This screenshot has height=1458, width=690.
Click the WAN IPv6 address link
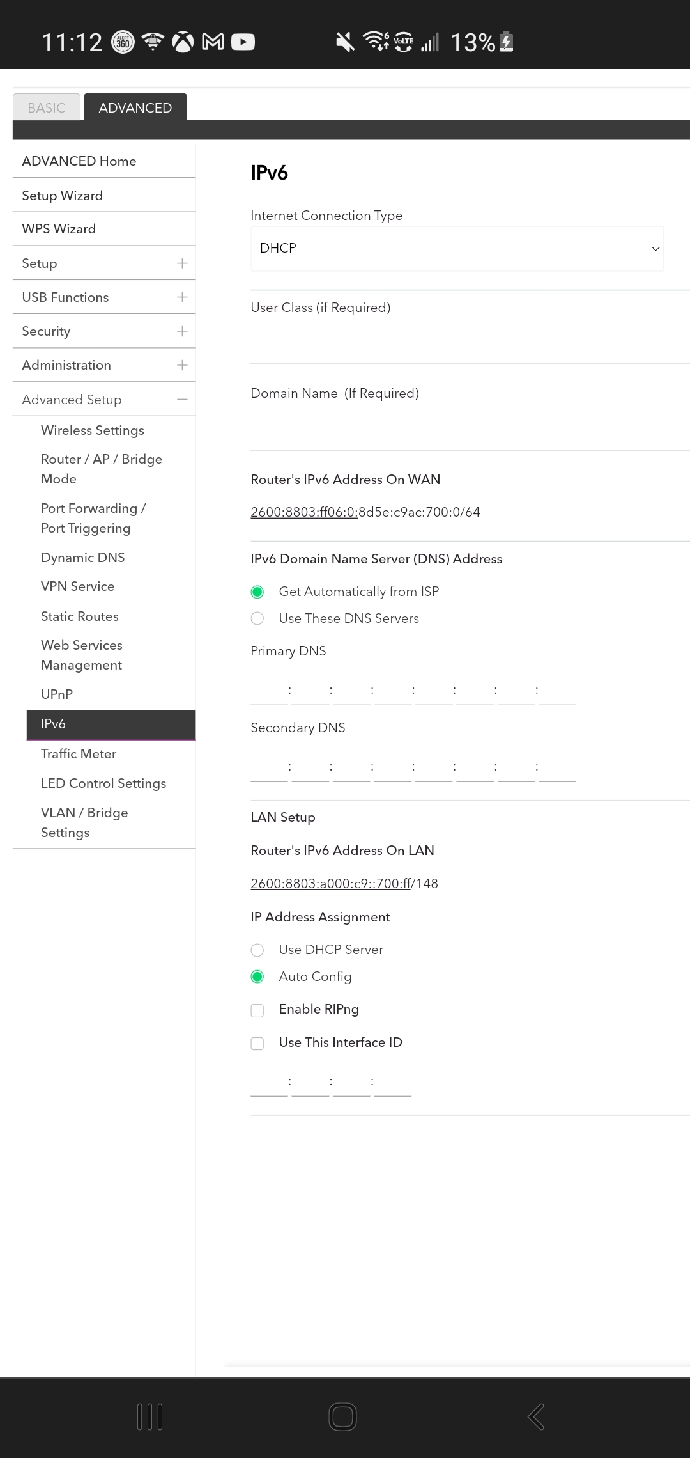304,512
